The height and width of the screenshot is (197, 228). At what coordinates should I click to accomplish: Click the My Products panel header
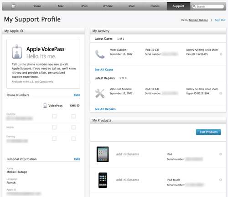point(158,120)
